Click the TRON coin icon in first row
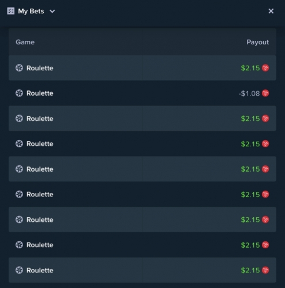Viewport: 285px width, 288px height. click(265, 68)
